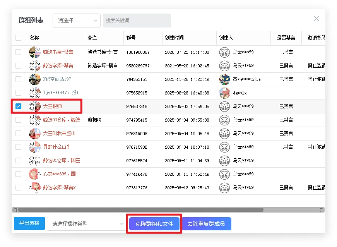
Task: Click group avatar for 寻的什么山?
Action: click(x=35, y=147)
